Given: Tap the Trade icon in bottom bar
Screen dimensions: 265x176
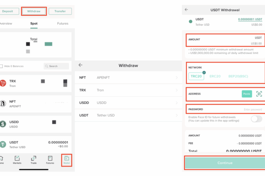Looking at the screenshot, I should (x=34, y=160).
